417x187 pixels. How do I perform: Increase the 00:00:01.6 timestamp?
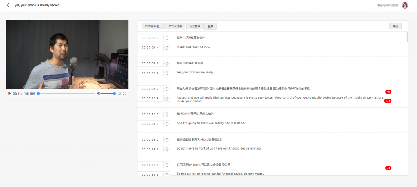click(167, 62)
